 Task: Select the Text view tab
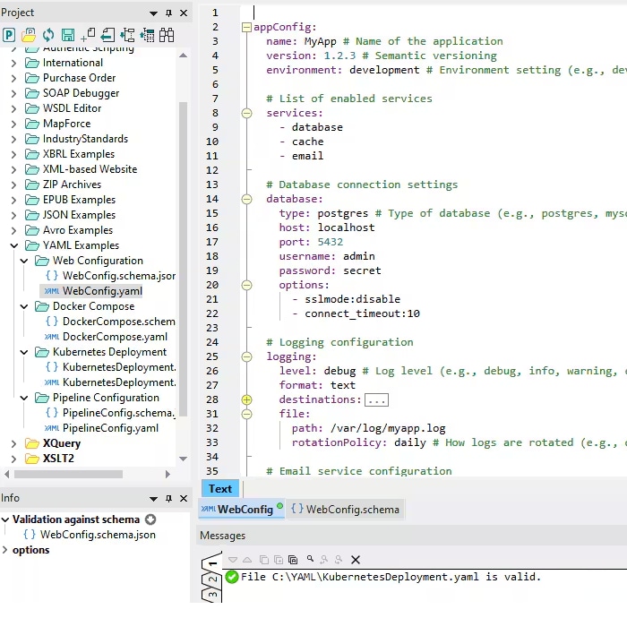tap(219, 488)
